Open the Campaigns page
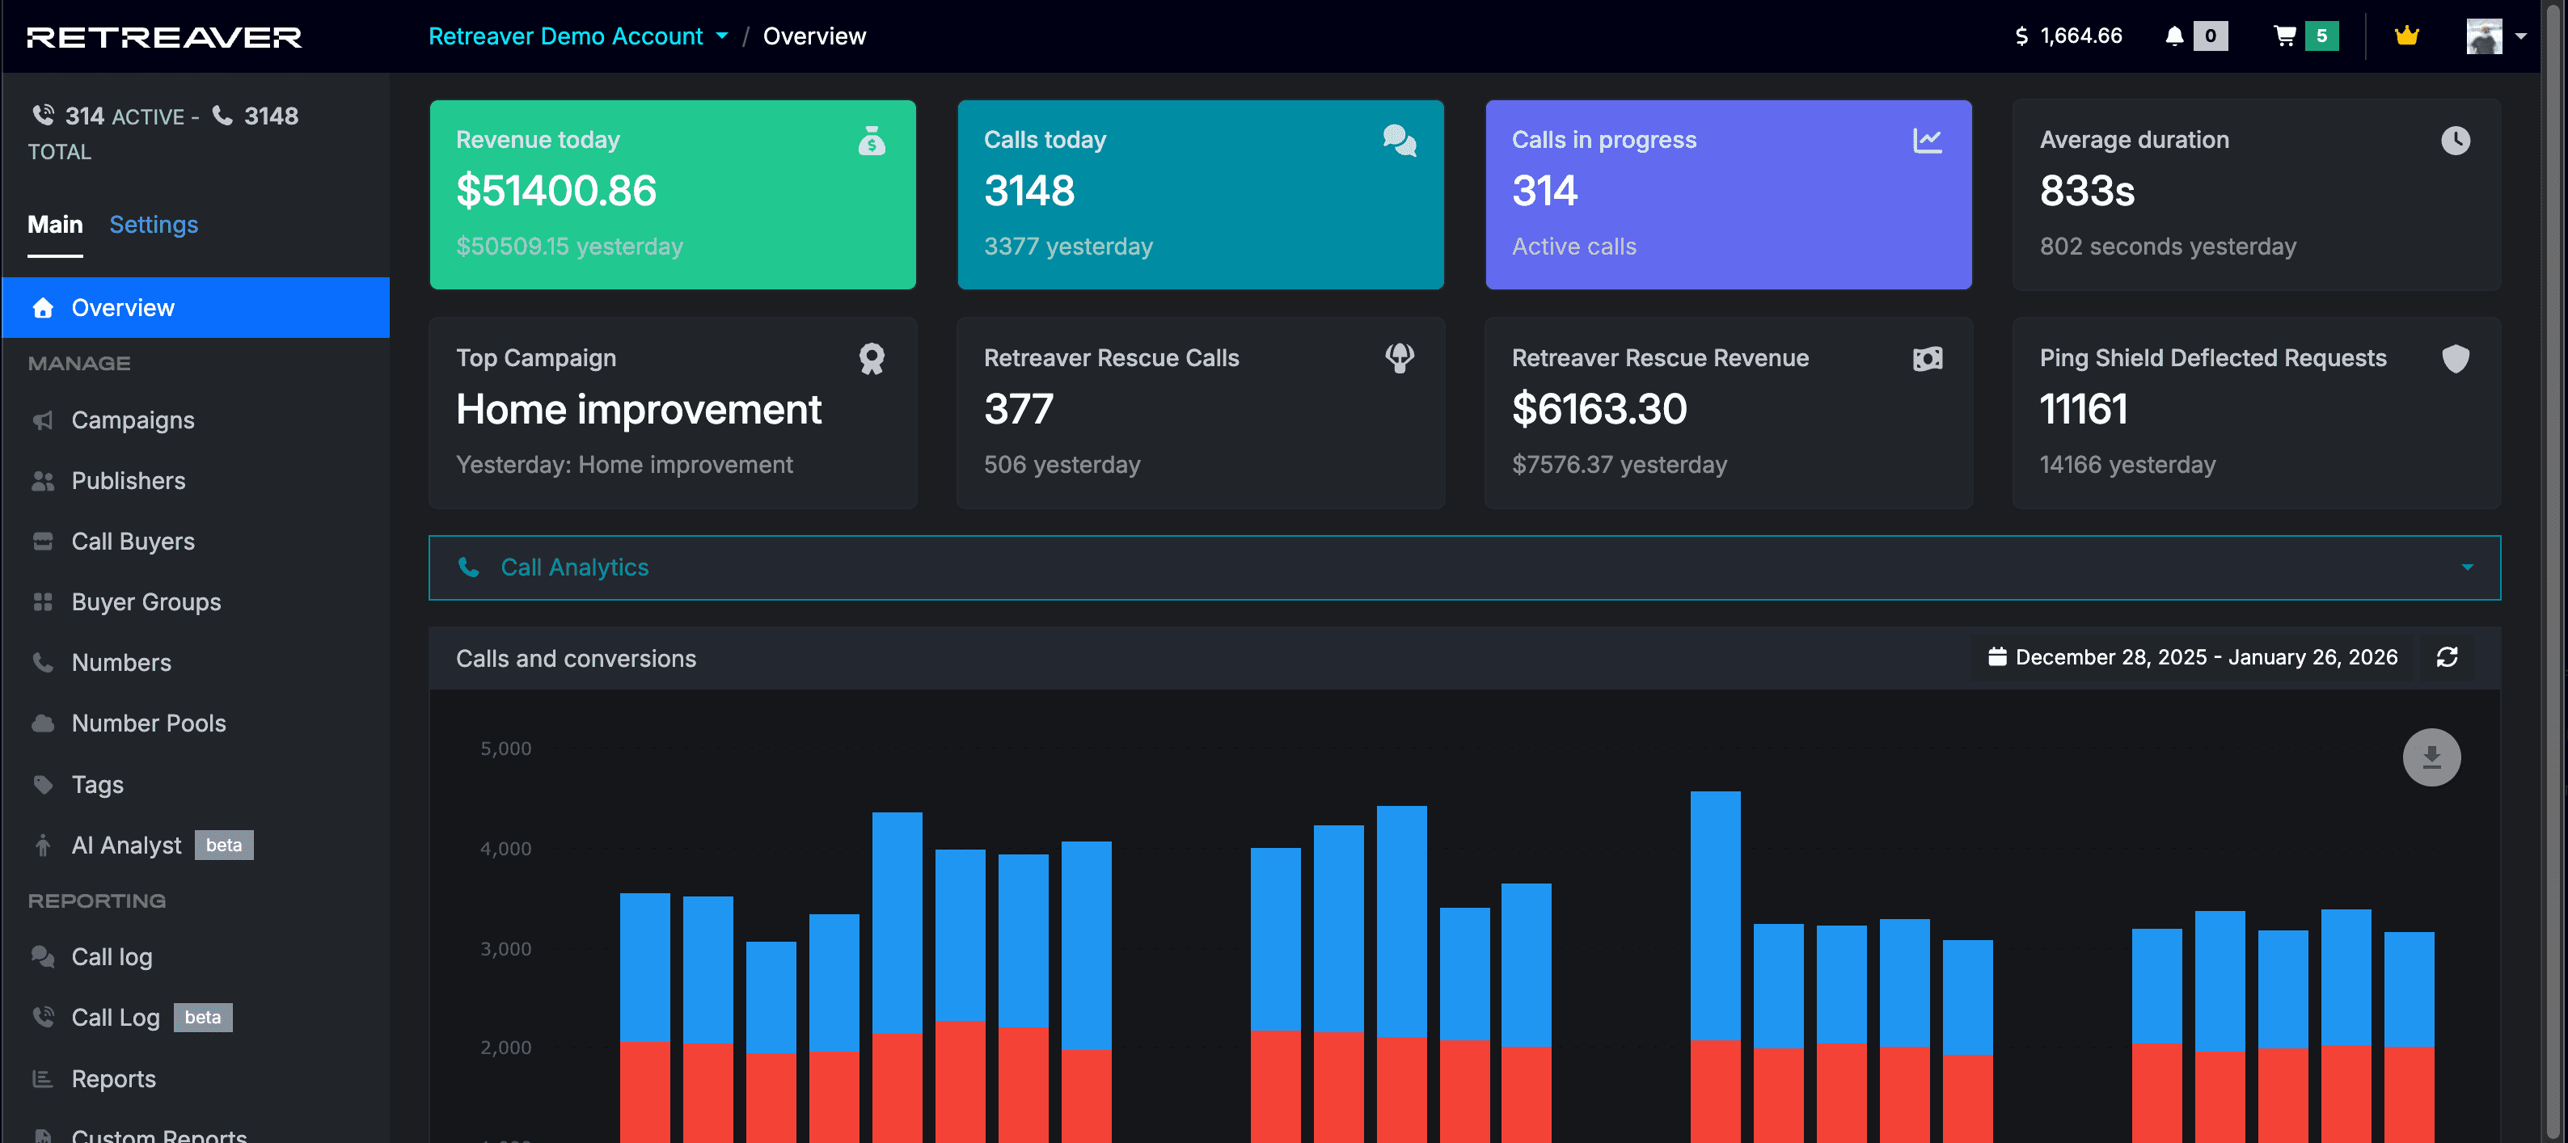This screenshot has height=1143, width=2568. 133,420
